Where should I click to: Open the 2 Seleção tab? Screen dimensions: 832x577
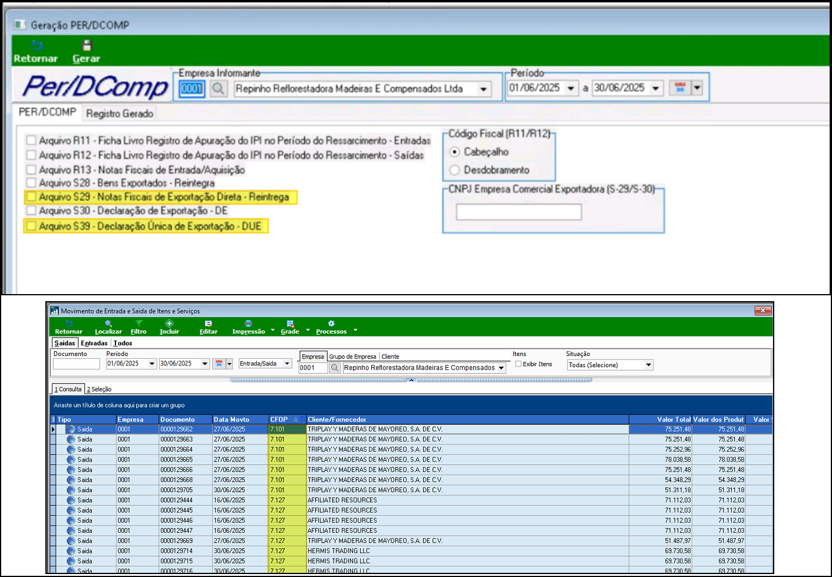pyautogui.click(x=99, y=389)
